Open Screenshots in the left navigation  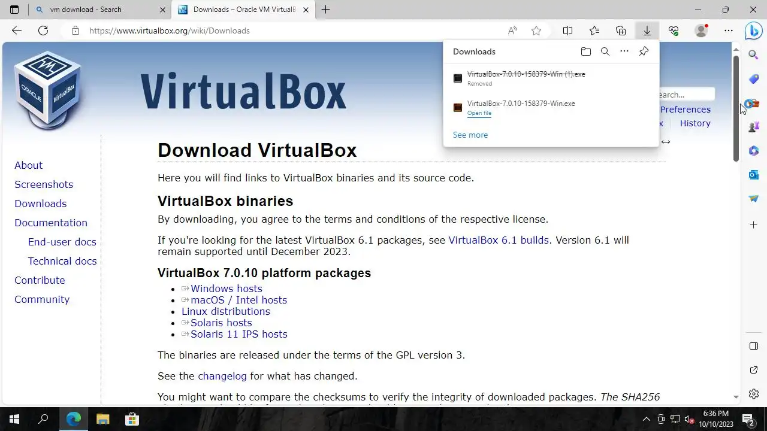pos(44,184)
